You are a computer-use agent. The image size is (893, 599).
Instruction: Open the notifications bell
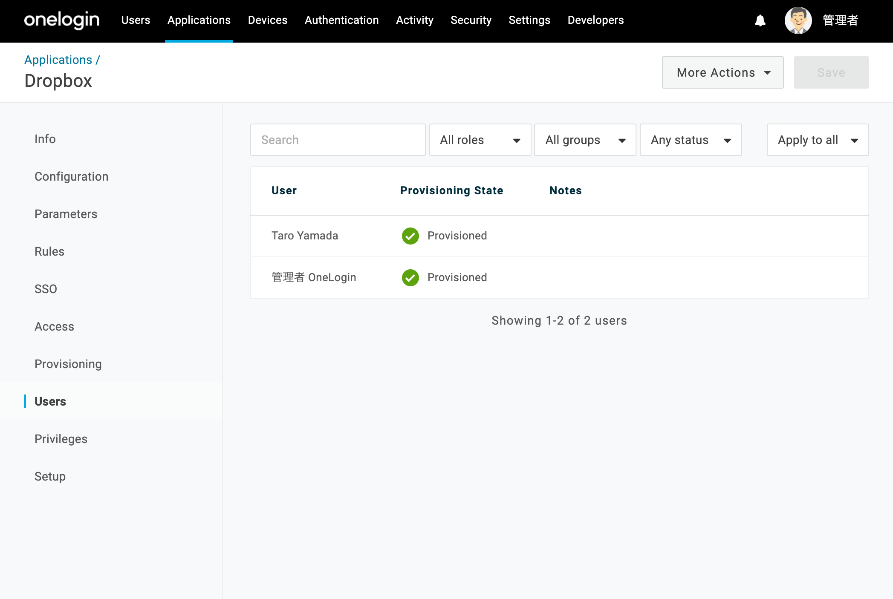[760, 20]
